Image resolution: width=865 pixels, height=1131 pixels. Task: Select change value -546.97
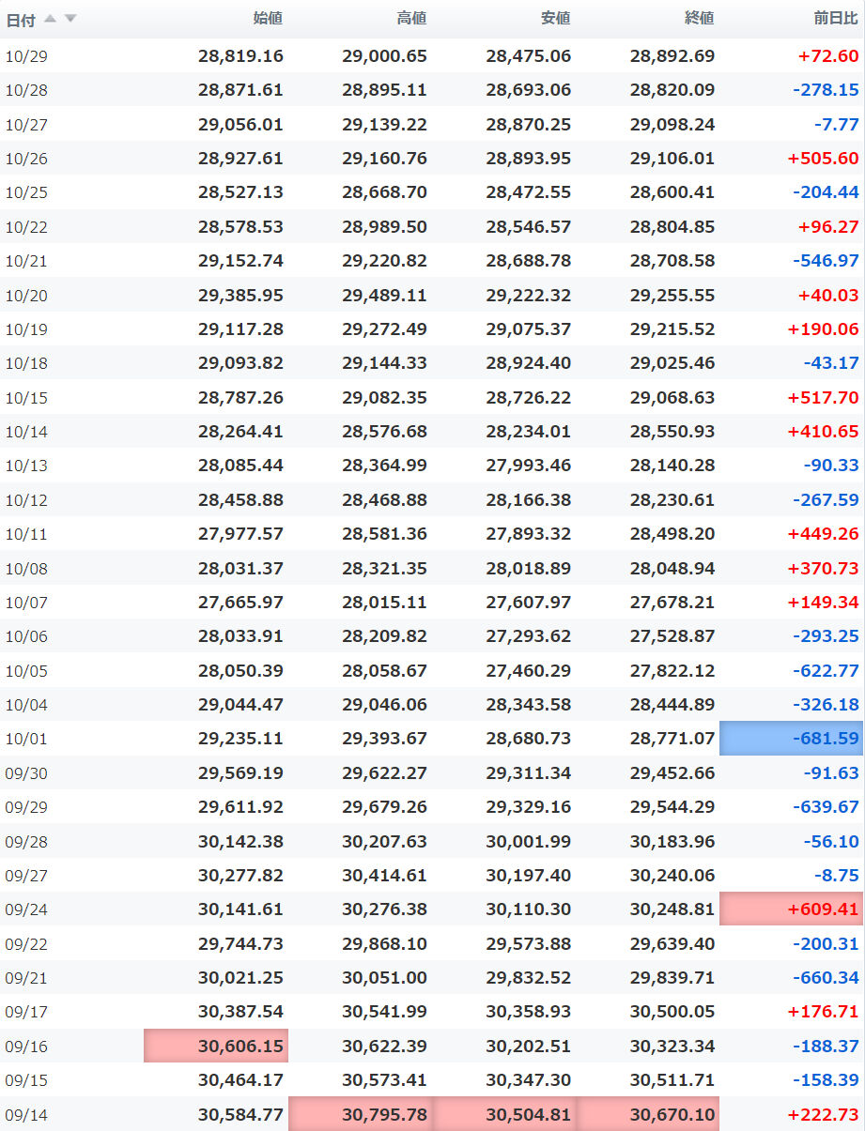pyautogui.click(x=826, y=260)
